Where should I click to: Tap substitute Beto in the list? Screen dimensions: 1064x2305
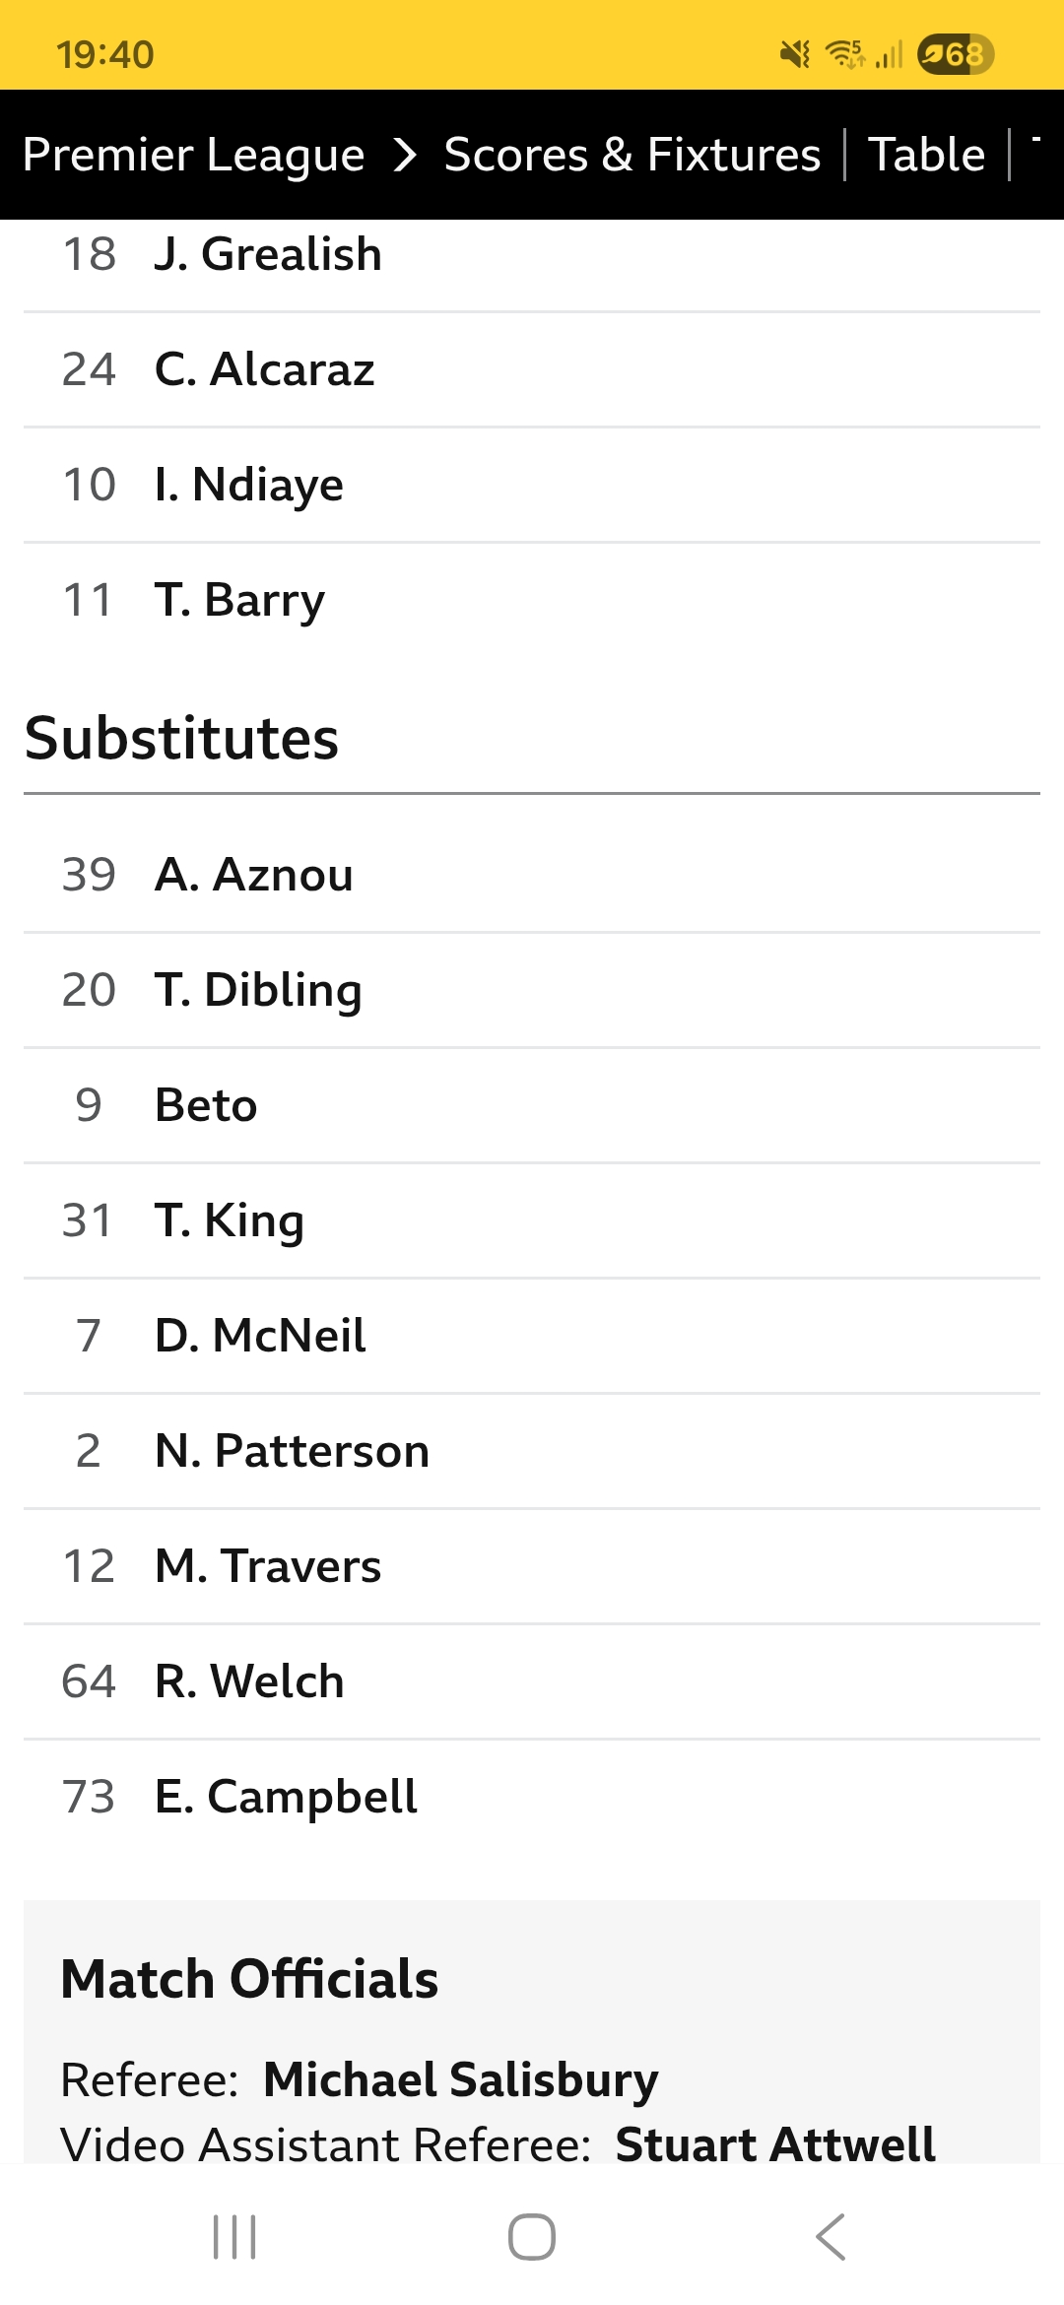206,1105
